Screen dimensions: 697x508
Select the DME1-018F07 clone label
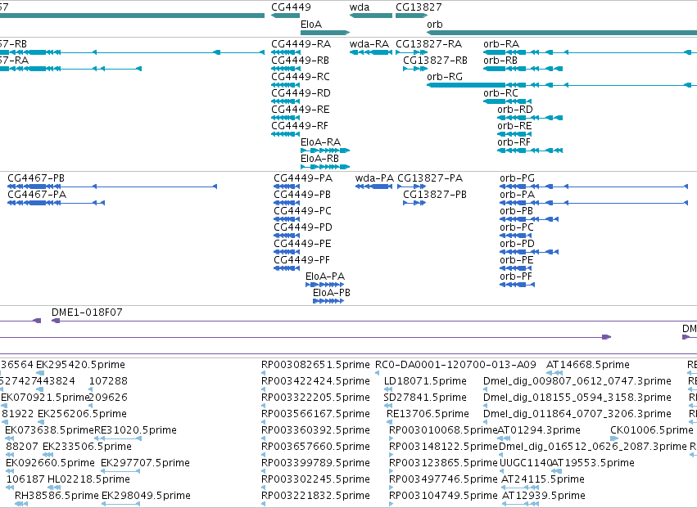(87, 312)
